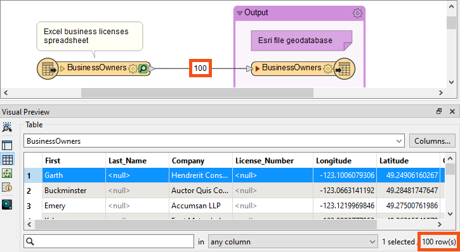Open in FME Data Inspector icon

[7, 205]
